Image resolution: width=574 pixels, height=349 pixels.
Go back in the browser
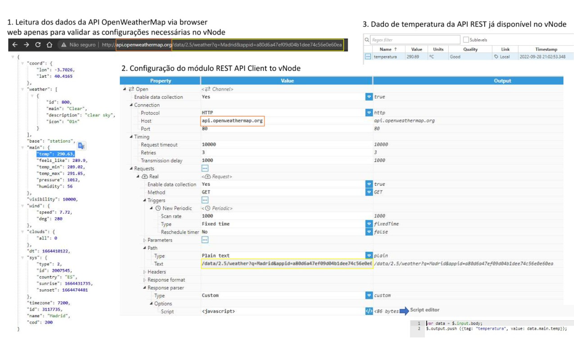tap(15, 45)
